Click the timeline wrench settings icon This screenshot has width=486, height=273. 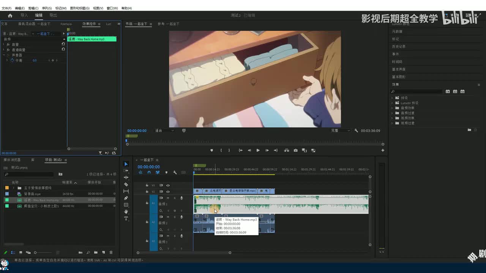point(175,173)
